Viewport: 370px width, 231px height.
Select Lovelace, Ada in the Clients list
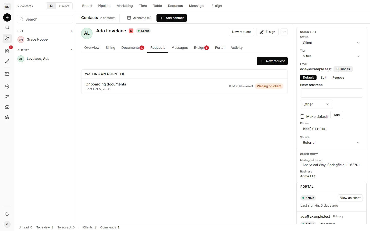point(45,59)
